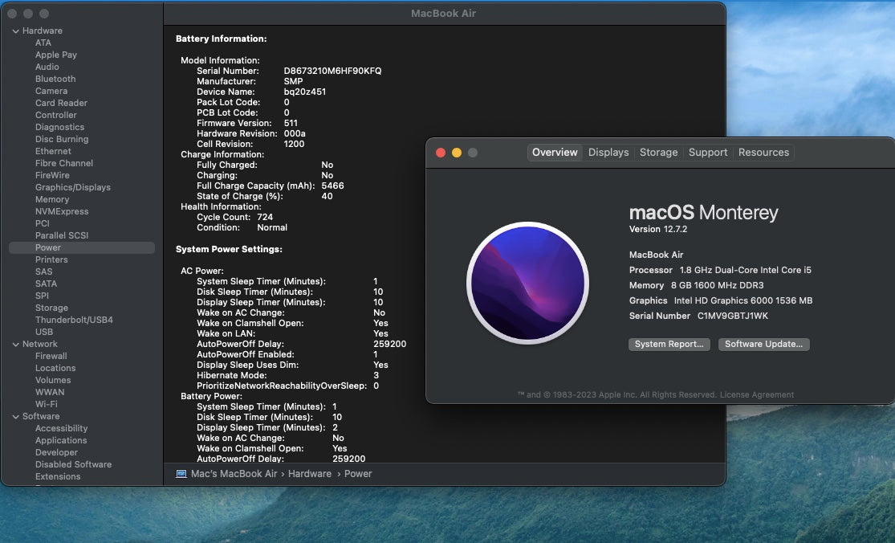This screenshot has width=895, height=543.
Task: Collapse the Software section chevron
Action: [x=16, y=417]
